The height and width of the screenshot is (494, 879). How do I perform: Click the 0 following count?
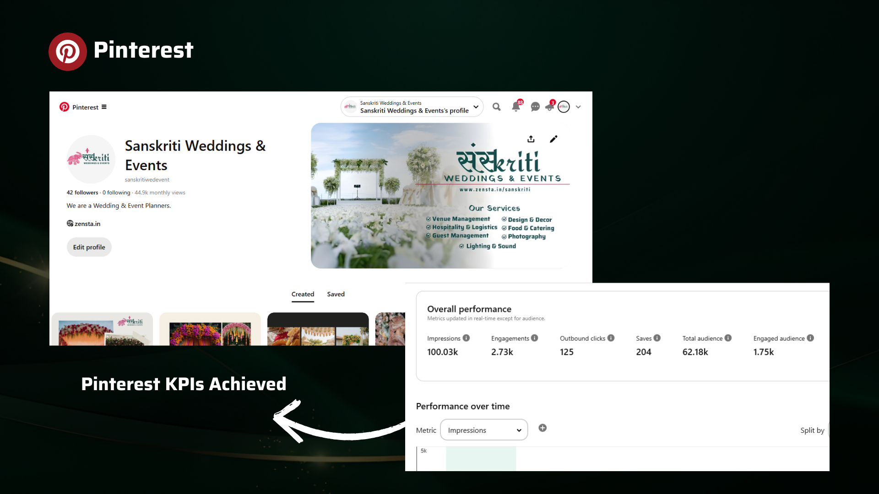point(116,193)
